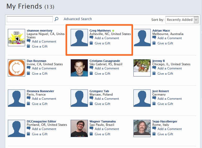Click gift icon under Cristiano Casagrande
The width and height of the screenshot is (202, 148).
(x=91, y=73)
